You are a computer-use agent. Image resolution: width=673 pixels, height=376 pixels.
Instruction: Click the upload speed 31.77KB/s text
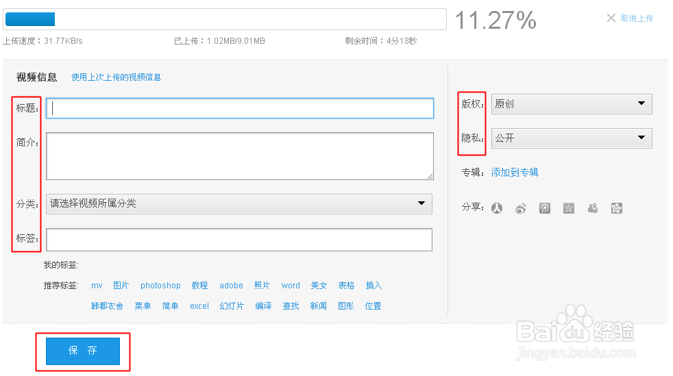(x=42, y=41)
